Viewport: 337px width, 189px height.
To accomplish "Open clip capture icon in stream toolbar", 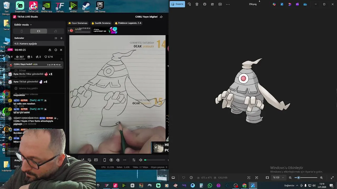I will pyautogui.click(x=96, y=160).
